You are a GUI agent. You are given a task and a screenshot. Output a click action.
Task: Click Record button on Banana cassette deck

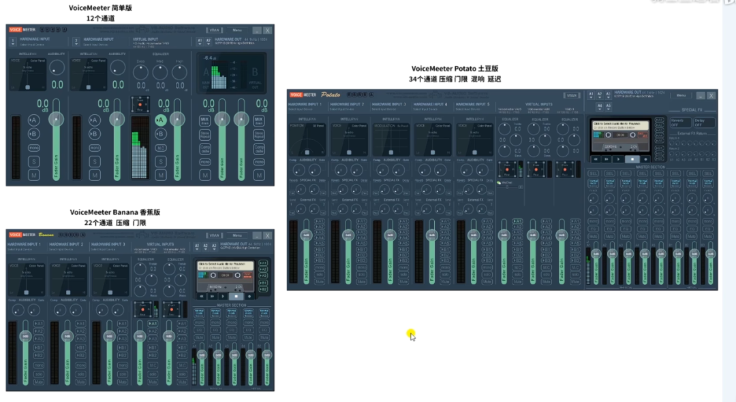click(x=249, y=297)
